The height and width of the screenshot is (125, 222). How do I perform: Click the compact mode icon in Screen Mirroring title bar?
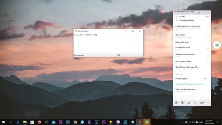click(199, 12)
